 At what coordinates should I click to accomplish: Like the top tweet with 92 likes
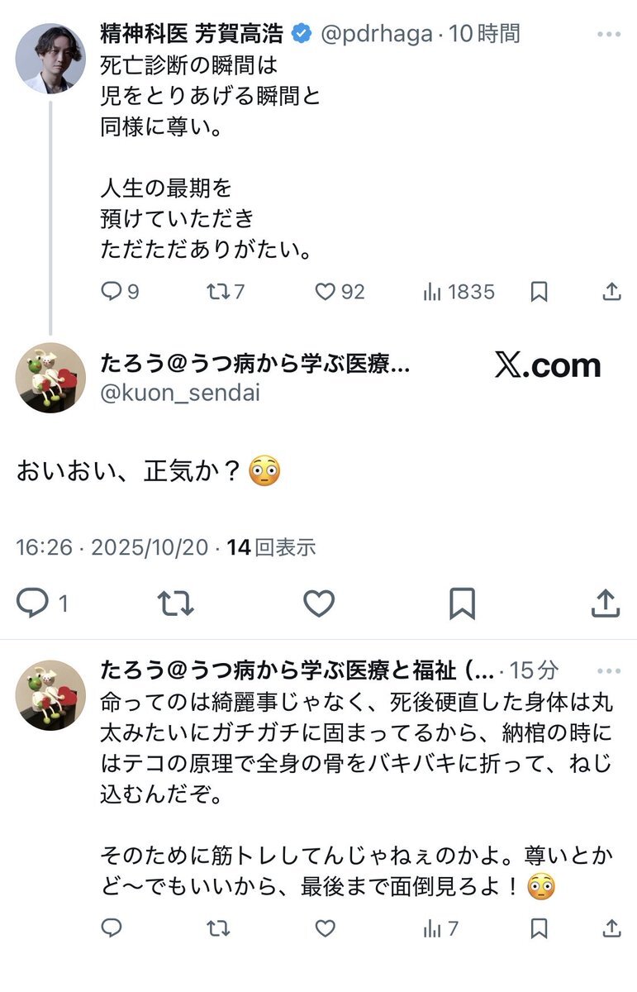point(326,291)
